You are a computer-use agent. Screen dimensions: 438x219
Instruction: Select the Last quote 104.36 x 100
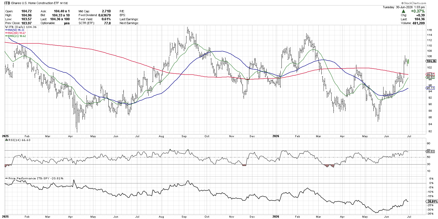pyautogui.click(x=60, y=19)
